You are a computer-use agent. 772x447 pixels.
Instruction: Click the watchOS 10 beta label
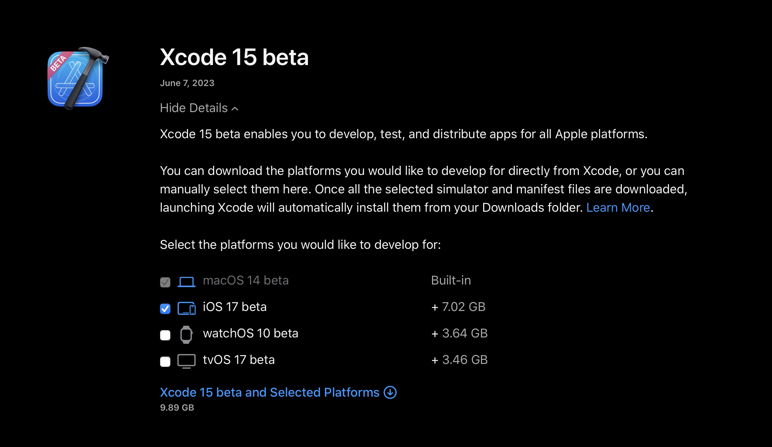point(251,333)
